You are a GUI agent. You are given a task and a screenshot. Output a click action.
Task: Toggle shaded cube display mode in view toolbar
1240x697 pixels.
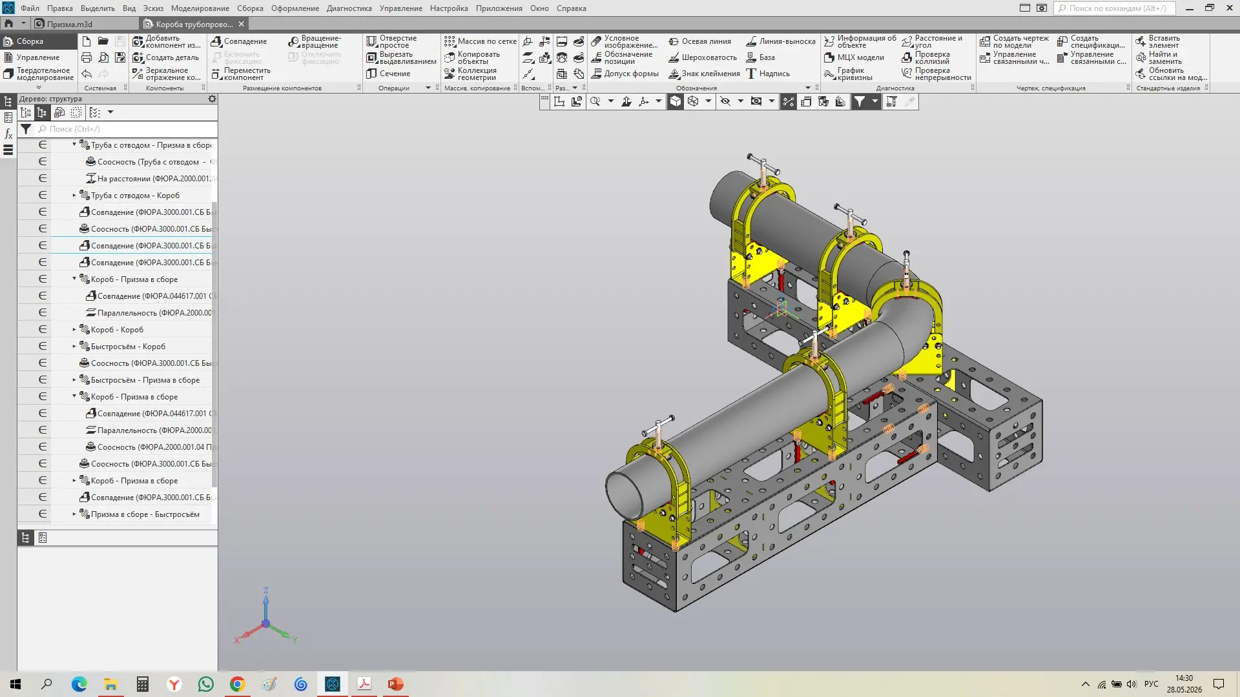coord(675,101)
